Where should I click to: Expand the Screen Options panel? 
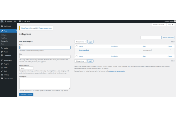click(159, 25)
